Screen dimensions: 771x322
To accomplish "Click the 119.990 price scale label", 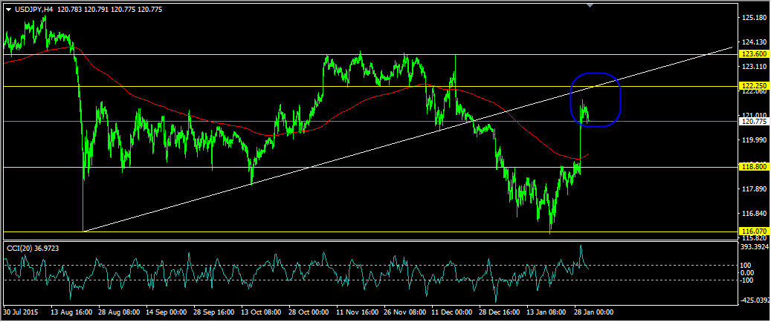I will 754,140.
